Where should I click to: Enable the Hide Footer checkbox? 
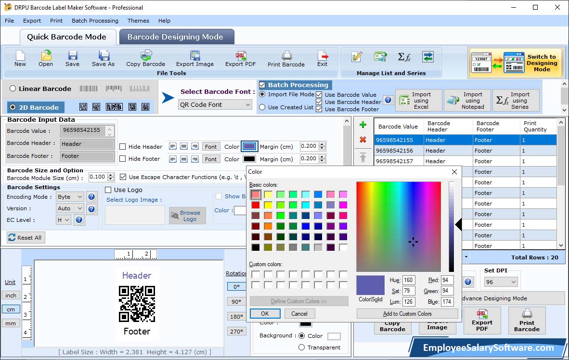click(123, 159)
